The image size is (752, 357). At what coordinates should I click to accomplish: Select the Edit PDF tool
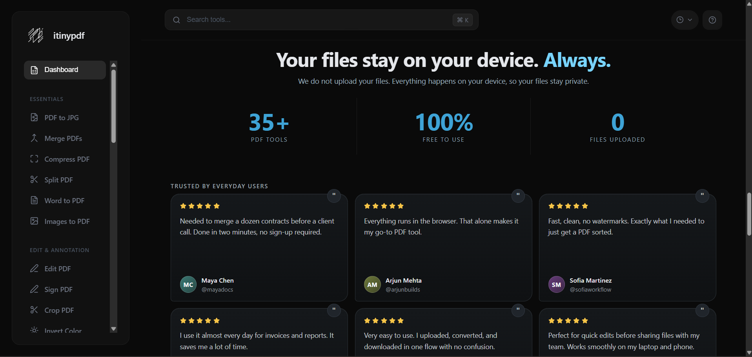tap(57, 269)
